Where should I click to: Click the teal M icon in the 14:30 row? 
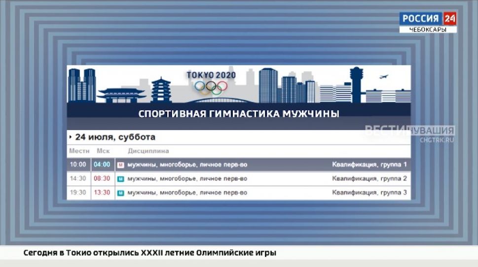point(121,179)
